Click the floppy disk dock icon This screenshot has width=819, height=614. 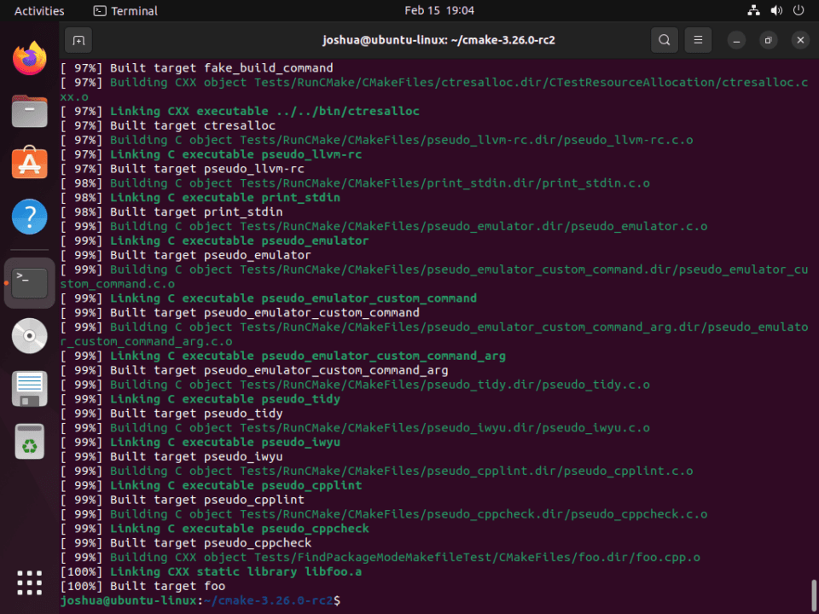(29, 388)
